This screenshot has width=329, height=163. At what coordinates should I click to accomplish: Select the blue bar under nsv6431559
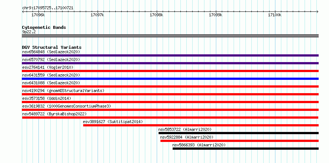[170, 79]
